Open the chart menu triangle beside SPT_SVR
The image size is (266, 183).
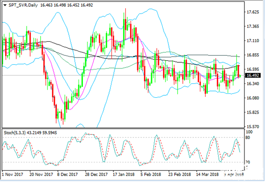coord(5,5)
